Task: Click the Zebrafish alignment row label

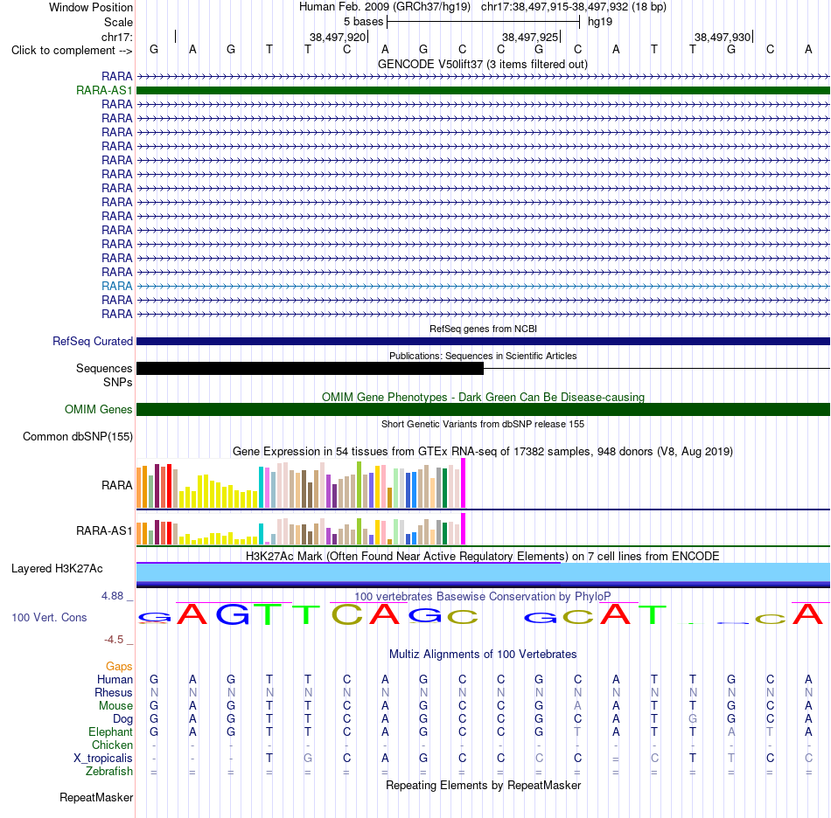Action: [x=109, y=772]
